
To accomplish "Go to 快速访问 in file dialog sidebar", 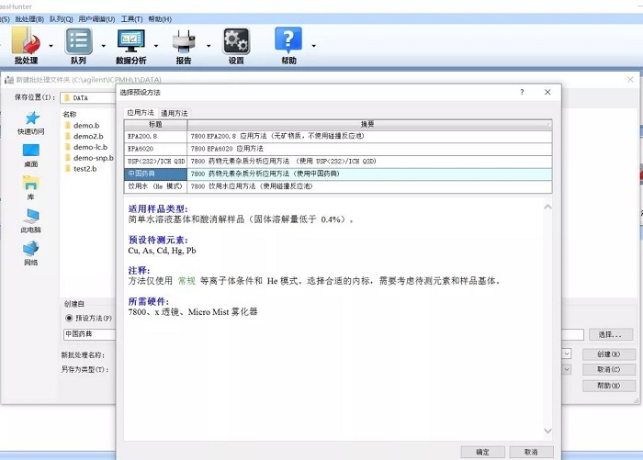I will [30, 123].
